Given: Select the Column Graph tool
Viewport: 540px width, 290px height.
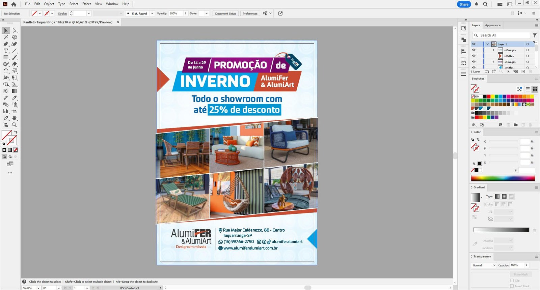Looking at the screenshot, I should (x=6, y=111).
